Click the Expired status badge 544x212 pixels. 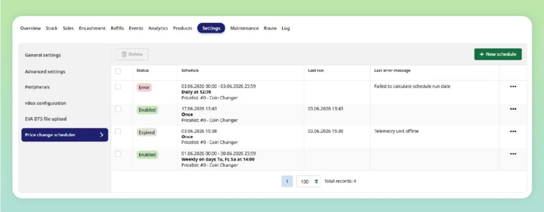tap(147, 132)
